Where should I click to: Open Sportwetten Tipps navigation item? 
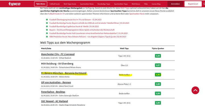tap(121, 4)
